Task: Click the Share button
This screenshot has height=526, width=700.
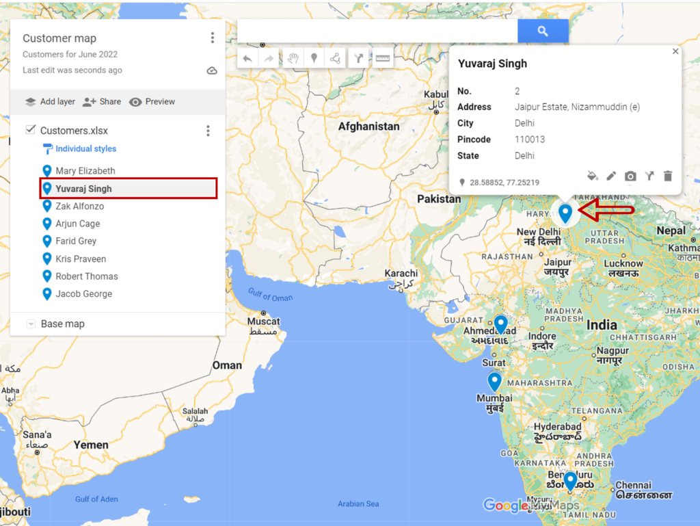Action: point(101,101)
